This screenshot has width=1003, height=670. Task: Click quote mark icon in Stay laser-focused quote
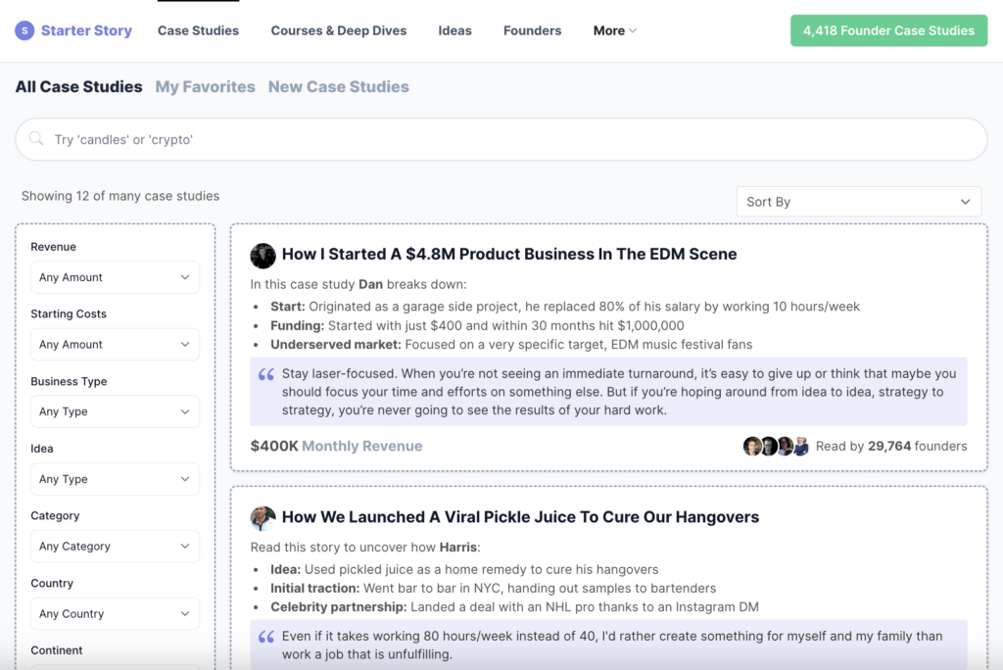266,374
